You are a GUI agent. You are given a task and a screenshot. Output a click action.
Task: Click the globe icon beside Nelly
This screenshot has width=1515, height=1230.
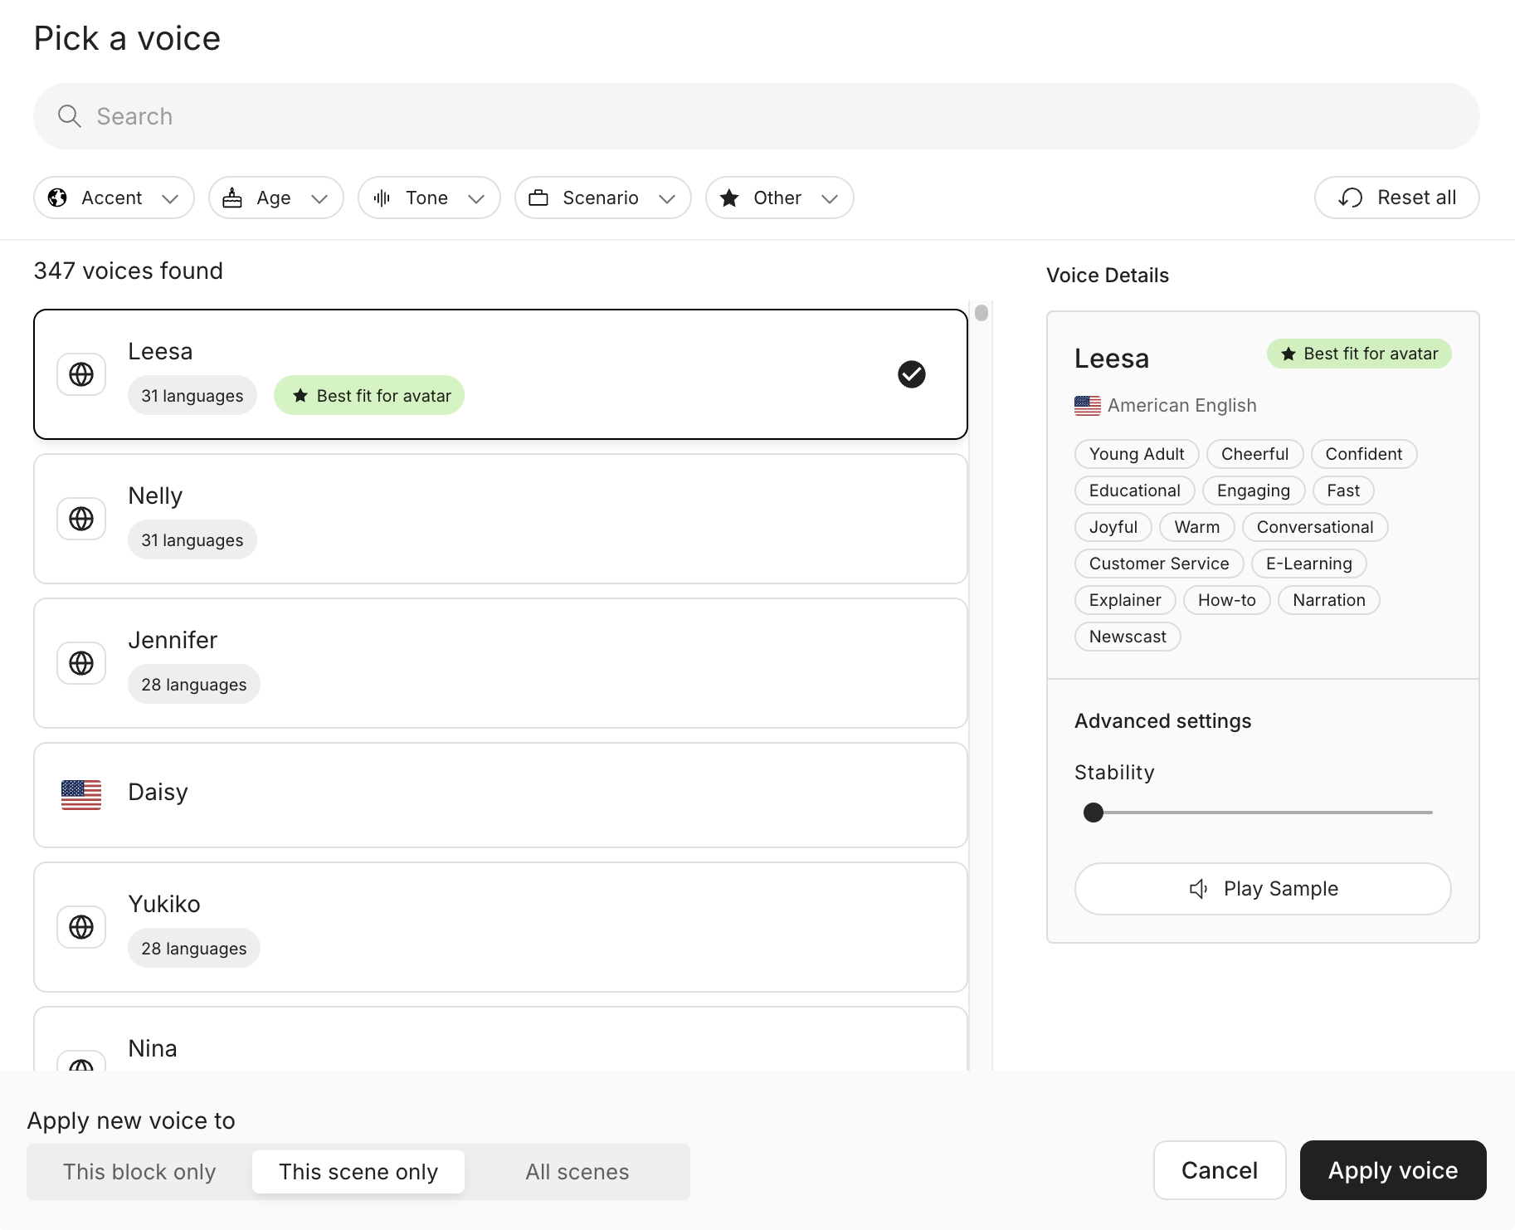click(81, 519)
